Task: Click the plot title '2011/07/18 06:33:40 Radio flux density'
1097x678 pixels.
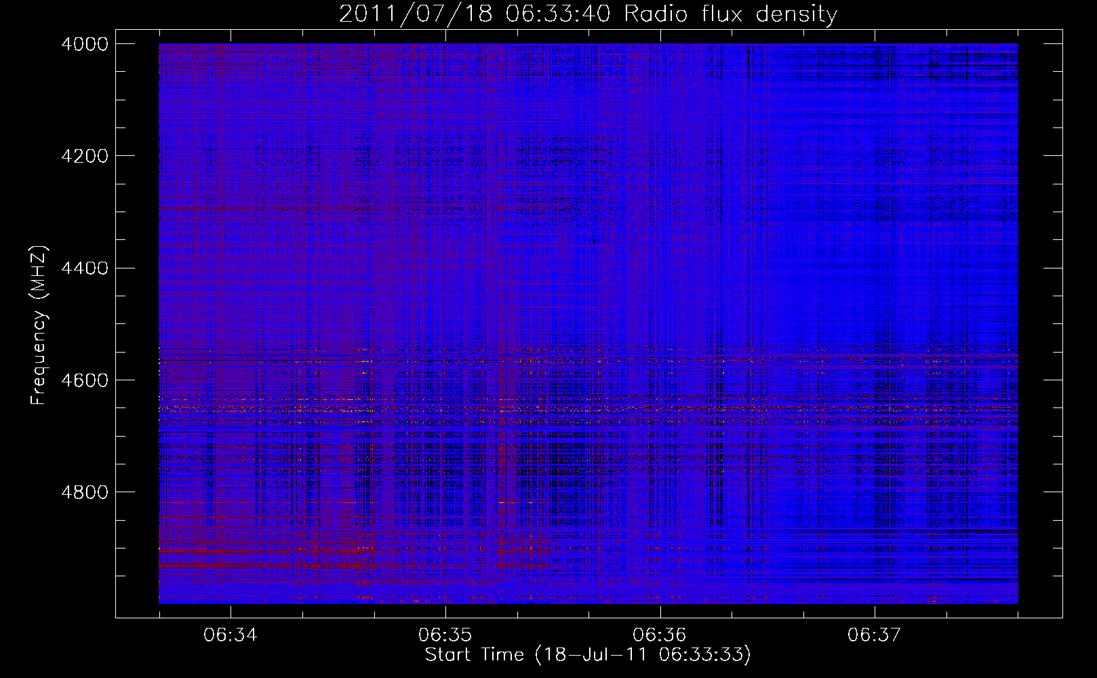Action: point(588,14)
